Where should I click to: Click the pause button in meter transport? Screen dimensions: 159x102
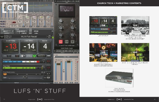(24, 56)
